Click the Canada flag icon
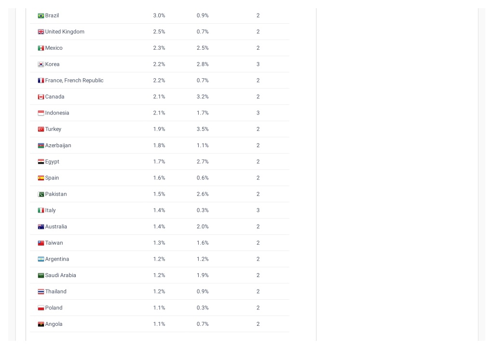The width and height of the screenshot is (494, 349). coord(41,97)
